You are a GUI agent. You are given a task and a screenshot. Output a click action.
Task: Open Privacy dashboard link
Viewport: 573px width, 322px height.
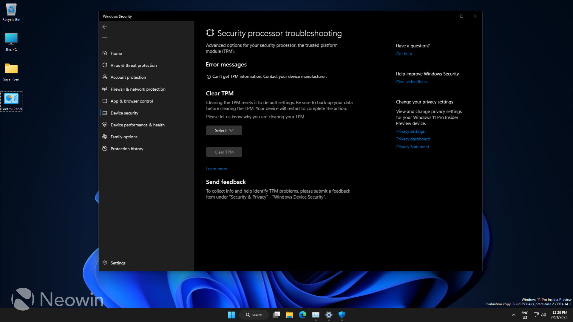pyautogui.click(x=413, y=139)
